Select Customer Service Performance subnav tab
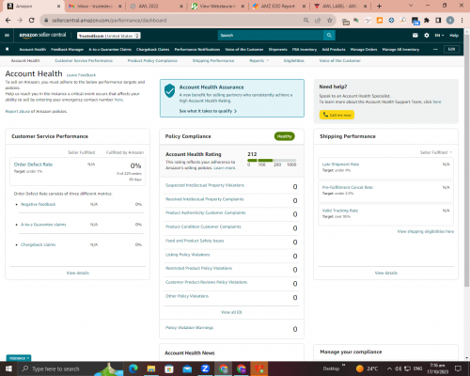Screen dimensions: 470x376 [84, 60]
